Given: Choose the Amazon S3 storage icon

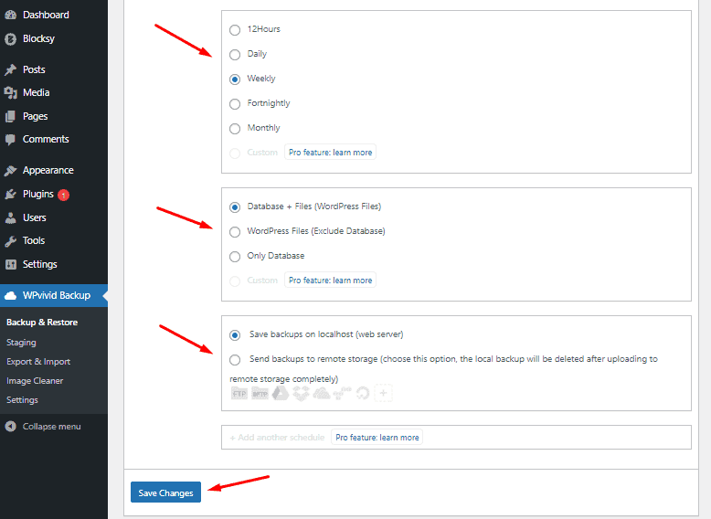Looking at the screenshot, I should [342, 393].
